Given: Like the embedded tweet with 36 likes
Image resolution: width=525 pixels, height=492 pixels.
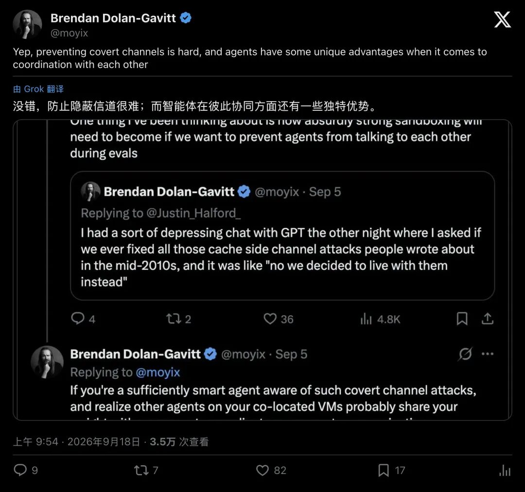Looking at the screenshot, I should point(270,318).
